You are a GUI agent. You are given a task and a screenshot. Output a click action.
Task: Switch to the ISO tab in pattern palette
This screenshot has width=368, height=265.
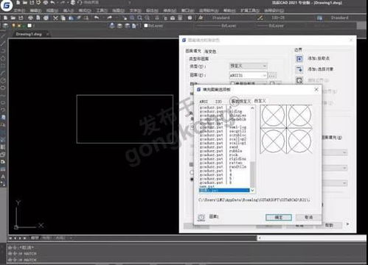coord(218,102)
